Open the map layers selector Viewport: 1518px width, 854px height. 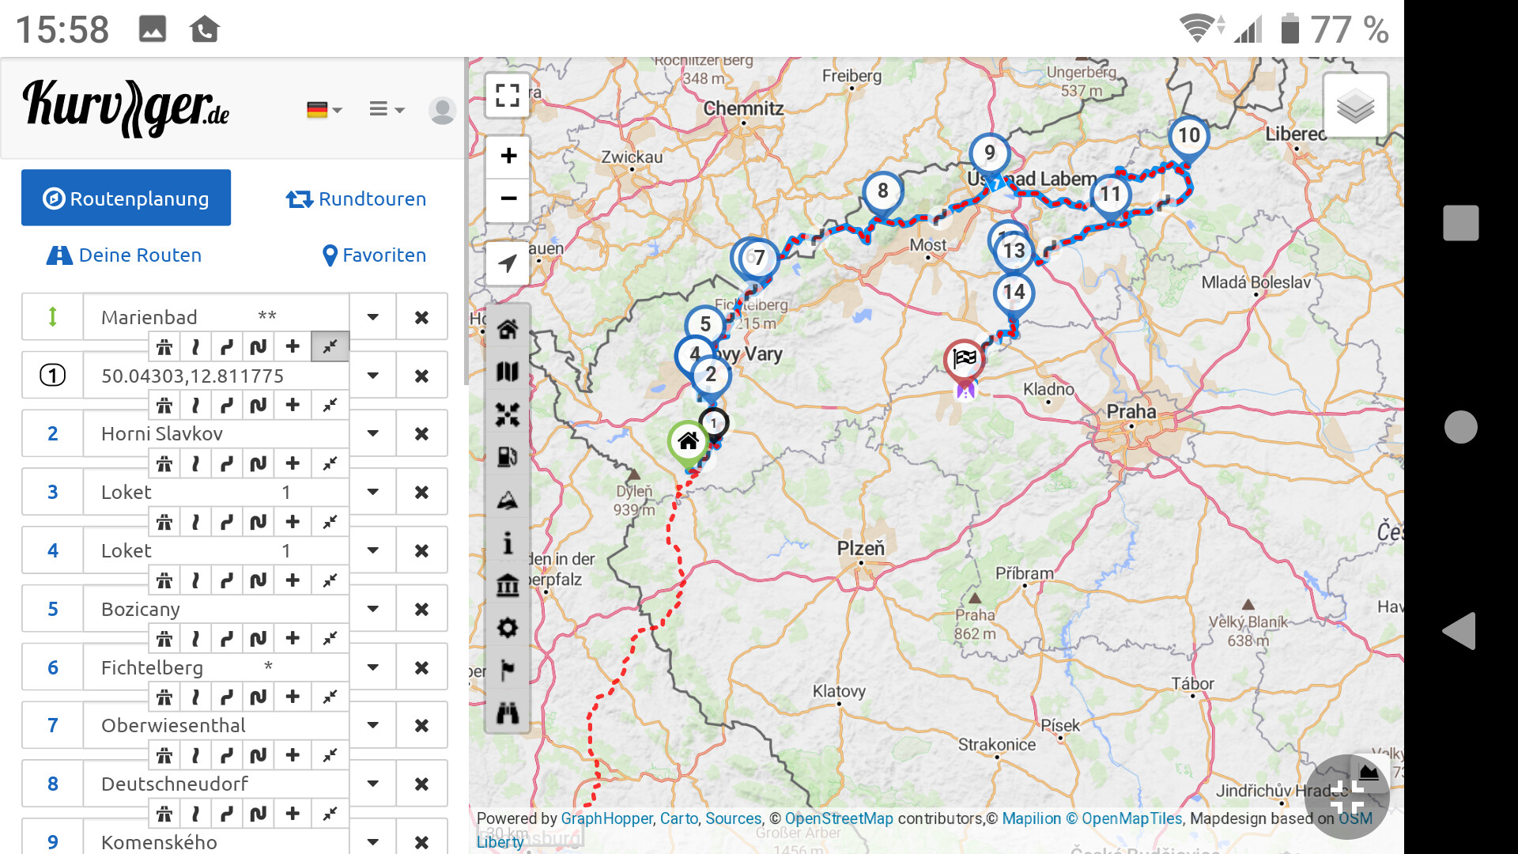point(1355,106)
